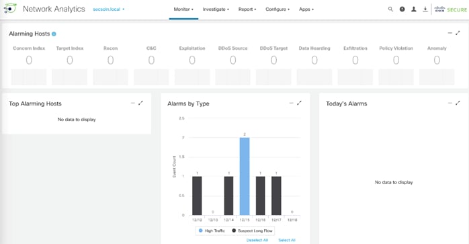Click the 12/17 Suspect Long Flow bar

pyautogui.click(x=276, y=196)
